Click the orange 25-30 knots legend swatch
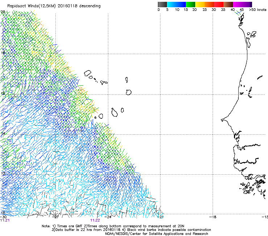Viewport: 268px width, 236px height. 209,4
